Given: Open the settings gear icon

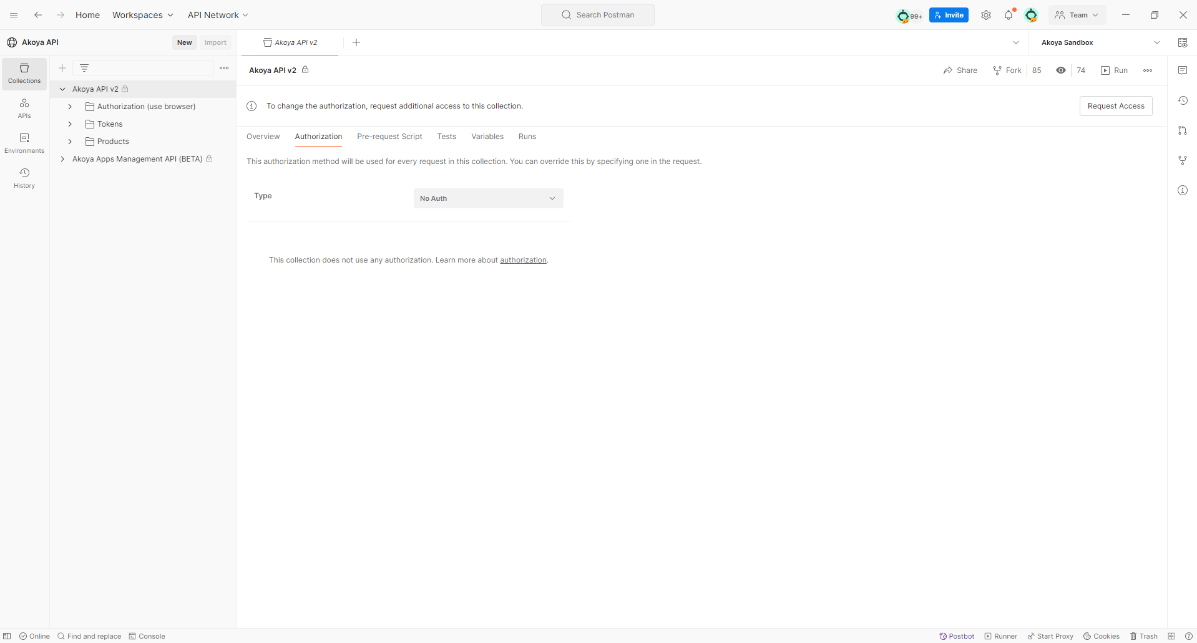Looking at the screenshot, I should 986,15.
